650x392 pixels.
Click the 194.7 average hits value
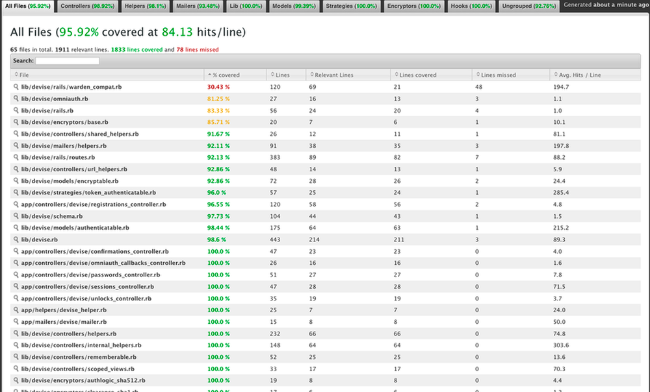click(561, 87)
